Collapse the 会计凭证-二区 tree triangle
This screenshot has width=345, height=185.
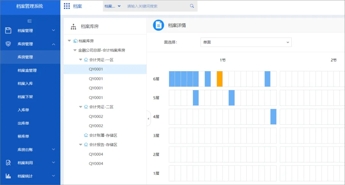[x=80, y=107]
